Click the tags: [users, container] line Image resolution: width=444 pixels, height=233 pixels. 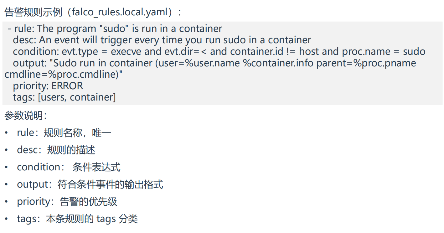(x=64, y=97)
